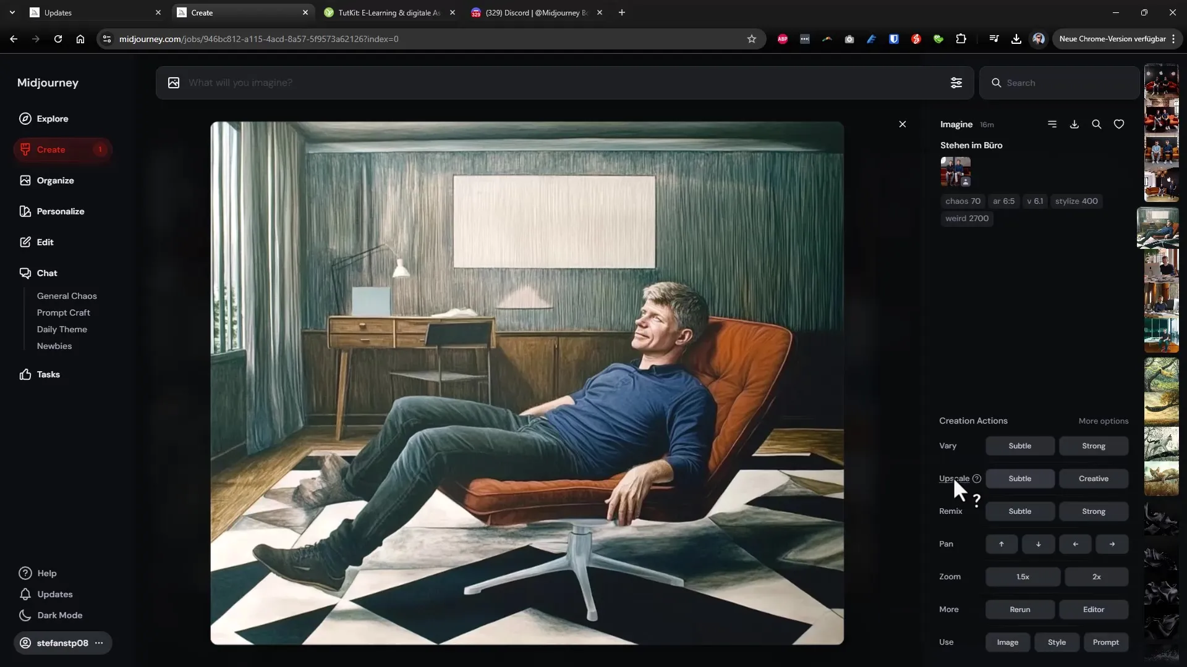Like the image with heart icon

pyautogui.click(x=1119, y=124)
